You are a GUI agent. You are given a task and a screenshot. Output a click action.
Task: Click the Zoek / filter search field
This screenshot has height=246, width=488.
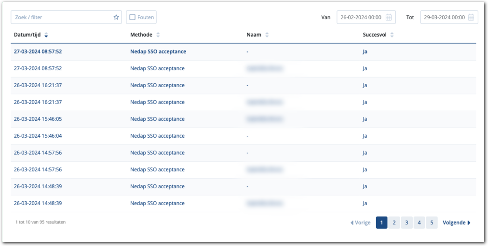click(63, 17)
